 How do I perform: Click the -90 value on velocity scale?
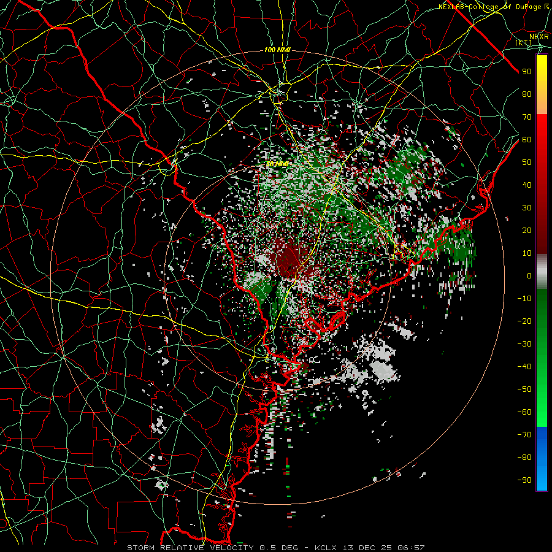pos(524,480)
